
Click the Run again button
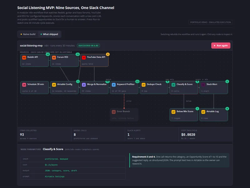coord(221,45)
